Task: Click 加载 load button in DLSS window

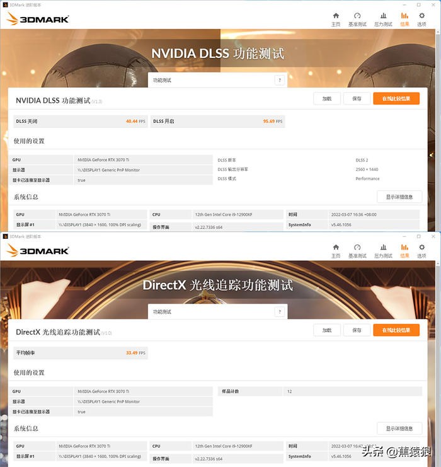Action: pos(327,98)
